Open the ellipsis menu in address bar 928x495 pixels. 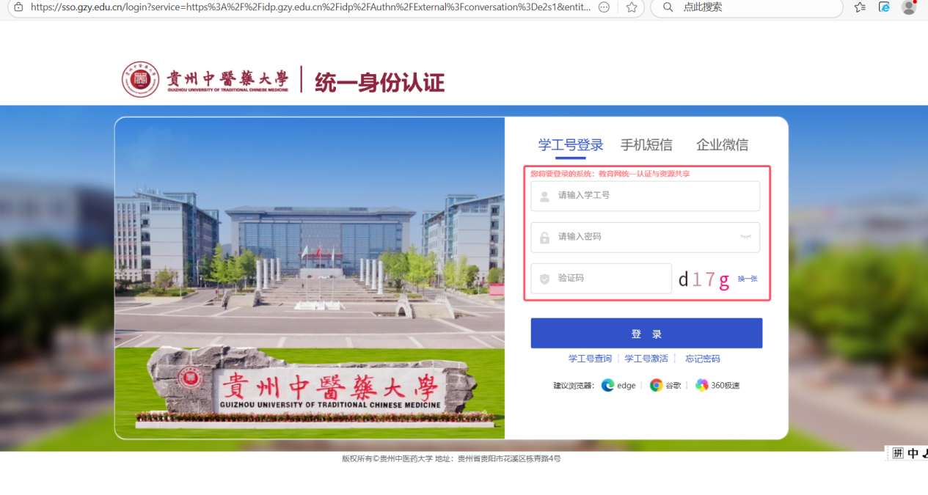604,7
